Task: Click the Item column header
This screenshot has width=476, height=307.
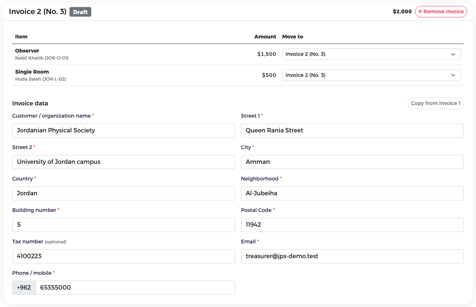Action: [21, 37]
